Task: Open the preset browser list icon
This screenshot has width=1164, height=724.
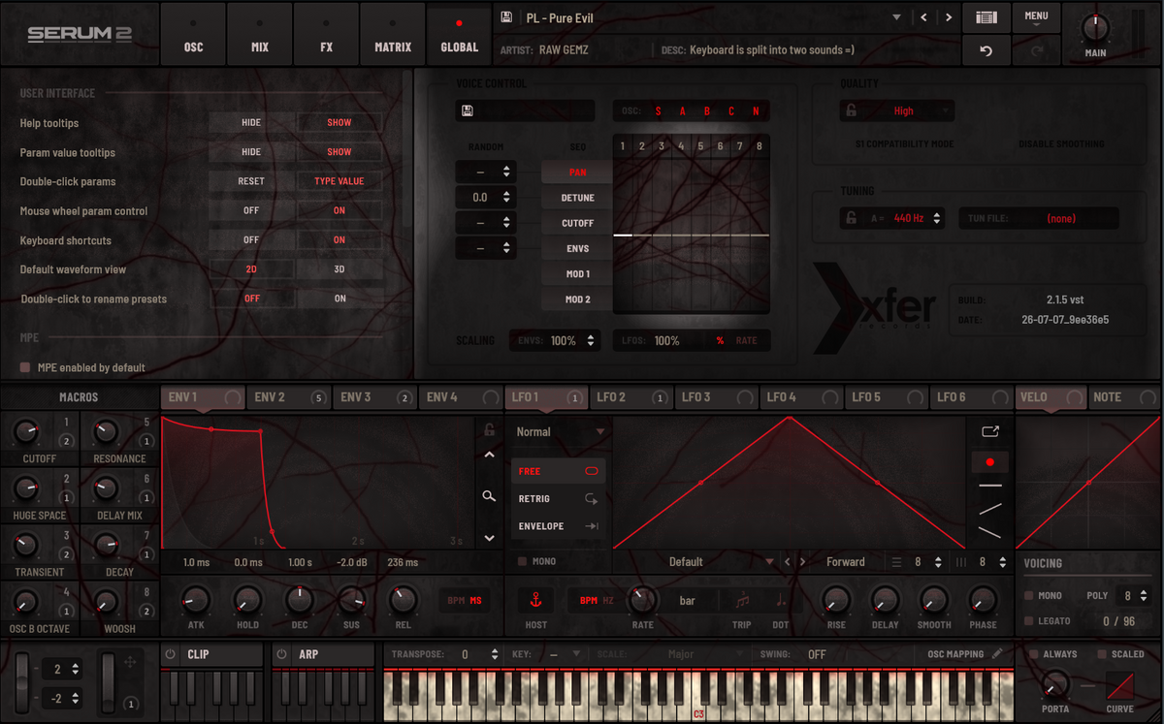Action: [x=986, y=17]
